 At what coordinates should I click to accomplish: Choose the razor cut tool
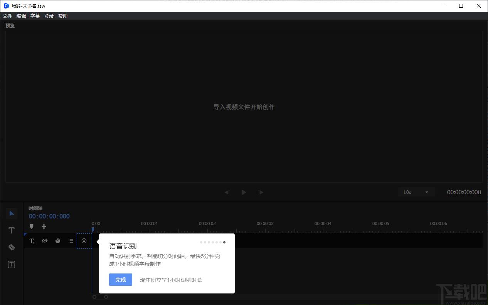tap(12, 247)
